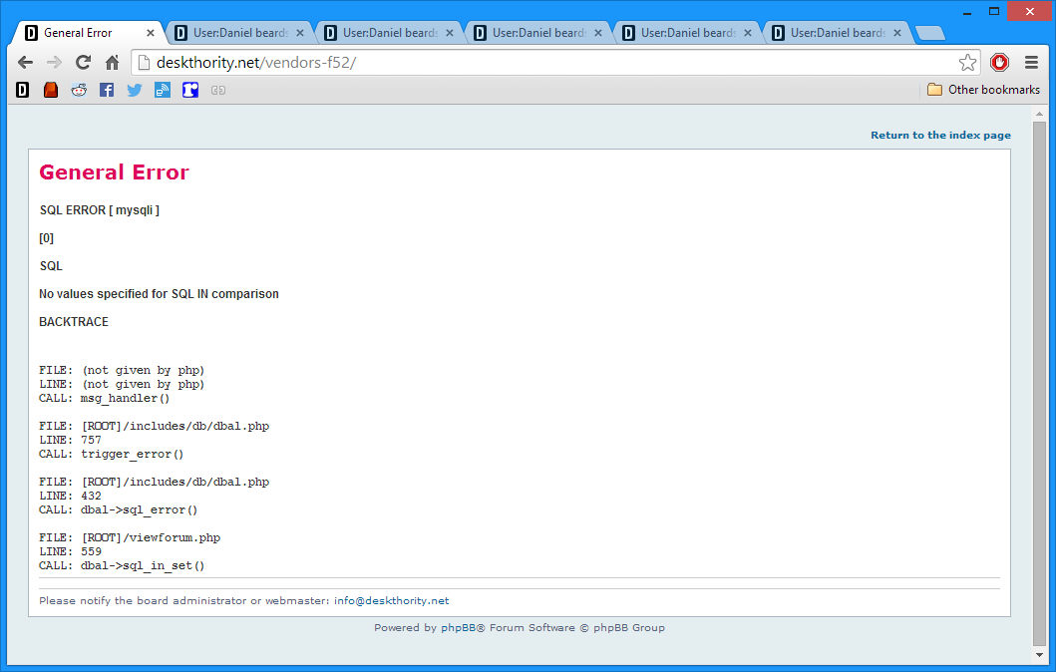Image resolution: width=1056 pixels, height=672 pixels.
Task: Bookmark this page with the star icon
Action: pos(967,63)
